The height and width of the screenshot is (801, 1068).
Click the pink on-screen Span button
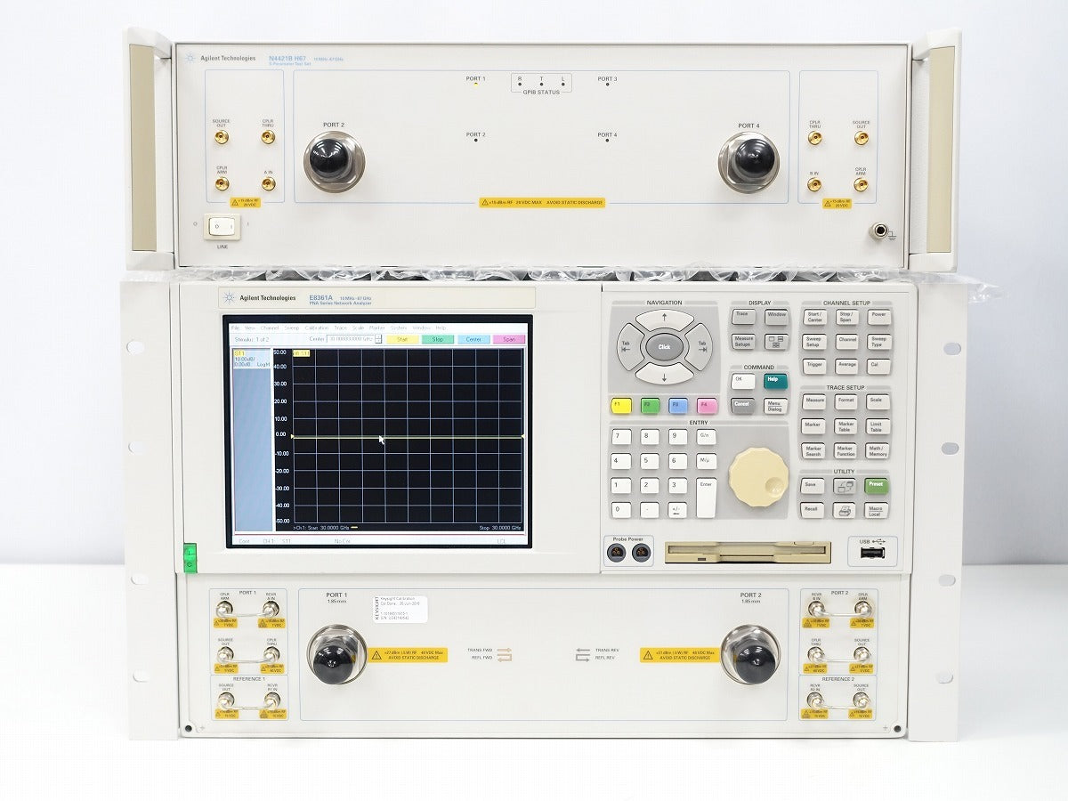[x=509, y=339]
